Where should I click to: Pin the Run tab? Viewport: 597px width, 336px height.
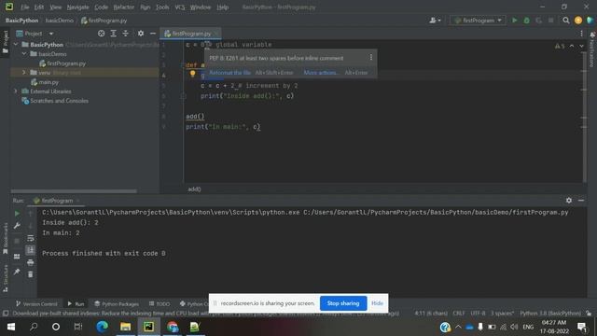pos(17,272)
